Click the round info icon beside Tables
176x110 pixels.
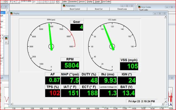(x=57, y=2)
